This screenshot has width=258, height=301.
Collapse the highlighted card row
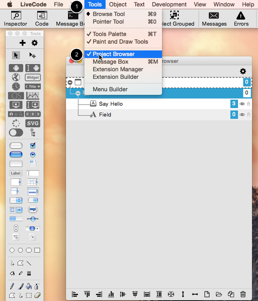(x=78, y=93)
